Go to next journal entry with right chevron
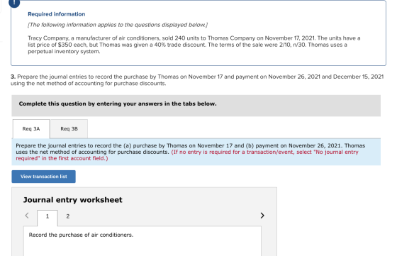 coord(262,216)
